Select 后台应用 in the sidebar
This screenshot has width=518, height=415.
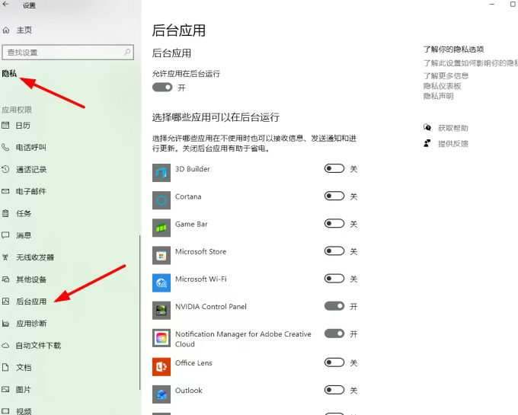31,302
